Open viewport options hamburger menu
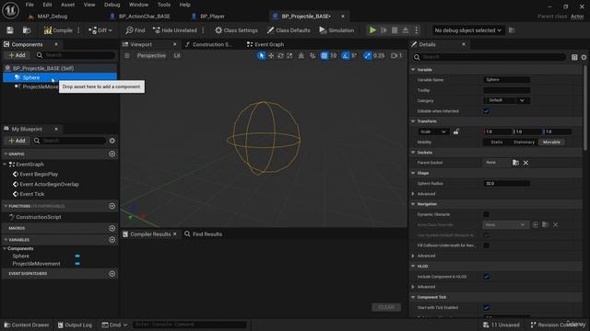Viewport: 590px width, 331px height. pos(127,55)
